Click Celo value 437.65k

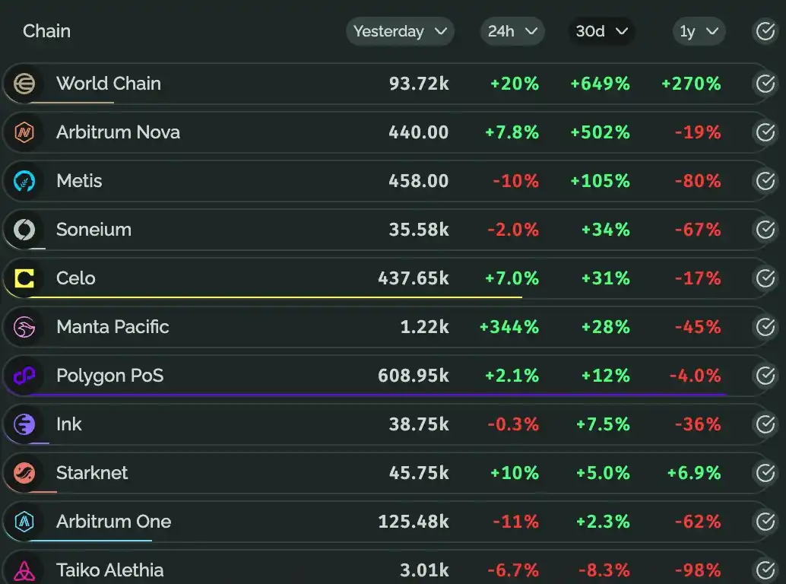coord(414,278)
